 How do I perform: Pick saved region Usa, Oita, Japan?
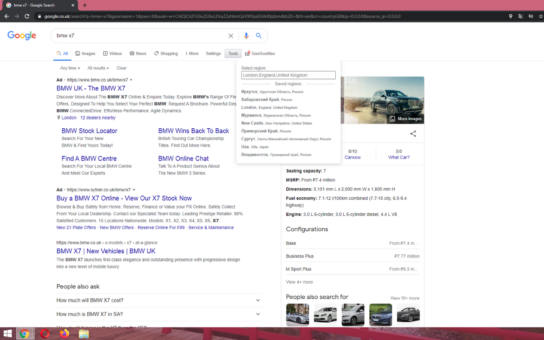255,147
